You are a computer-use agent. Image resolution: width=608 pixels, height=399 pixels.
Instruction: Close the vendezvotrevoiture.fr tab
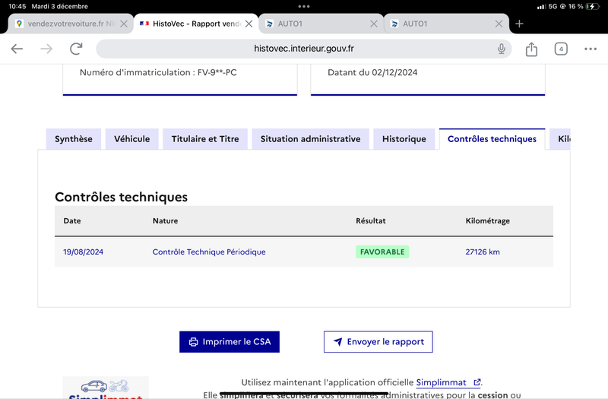[x=124, y=24]
